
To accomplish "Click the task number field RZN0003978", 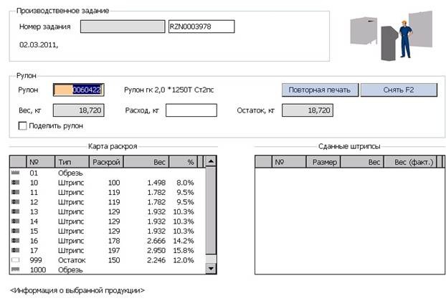I will 200,27.
